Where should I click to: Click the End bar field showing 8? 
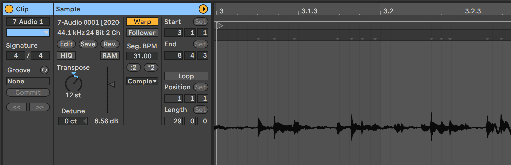tap(174, 55)
